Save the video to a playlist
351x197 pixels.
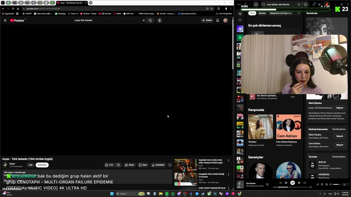pyautogui.click(x=143, y=165)
